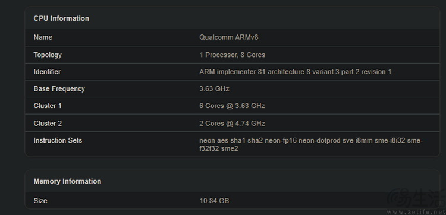Click the Instruction Sets label
The width and height of the screenshot is (446, 215).
click(58, 140)
